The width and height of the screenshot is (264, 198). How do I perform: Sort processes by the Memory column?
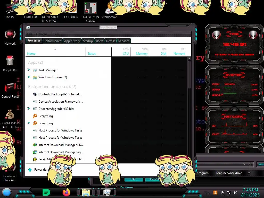click(140, 52)
